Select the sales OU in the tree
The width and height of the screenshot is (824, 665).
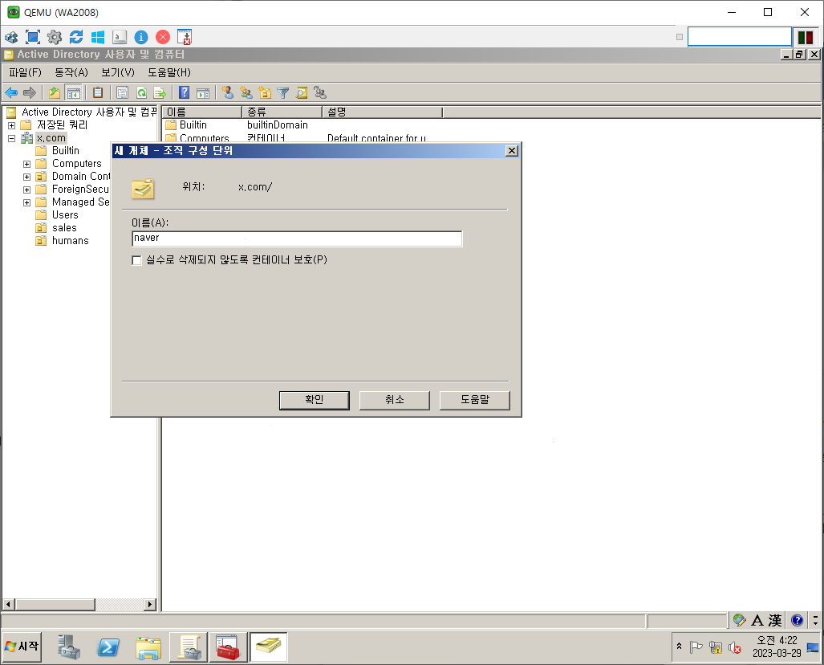[x=64, y=228]
